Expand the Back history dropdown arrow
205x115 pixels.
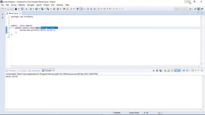pyautogui.click(x=117, y=9)
